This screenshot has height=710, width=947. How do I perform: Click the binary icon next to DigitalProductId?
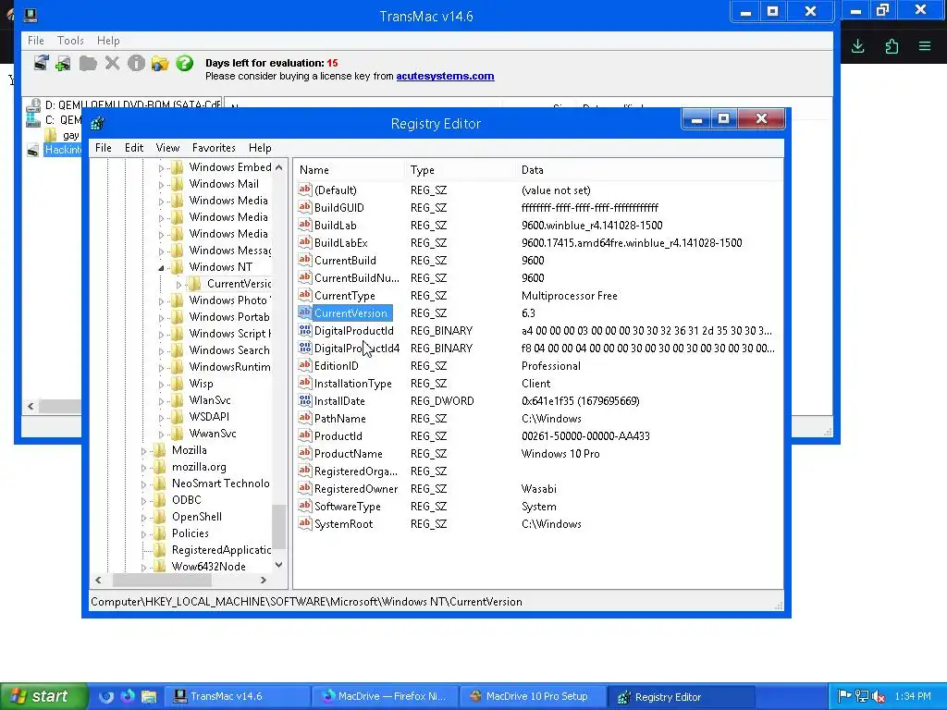(304, 330)
